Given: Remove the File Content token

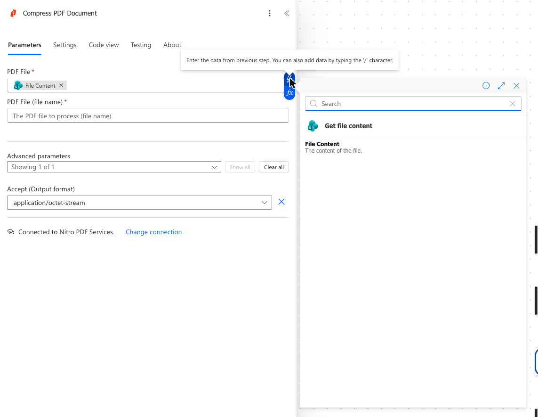Looking at the screenshot, I should pos(61,85).
